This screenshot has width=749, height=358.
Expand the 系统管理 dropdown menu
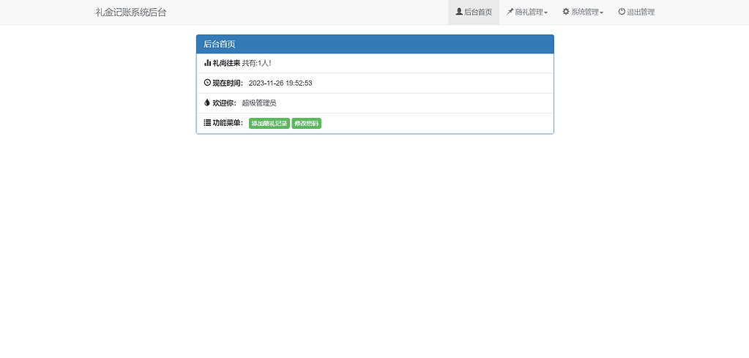(x=583, y=12)
